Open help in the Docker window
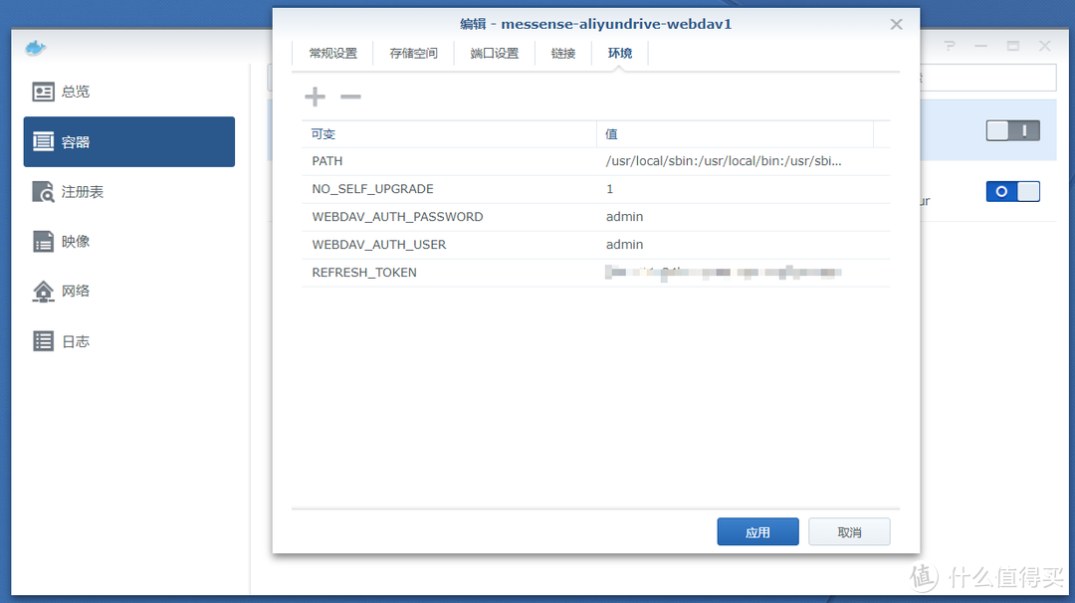This screenshot has width=1075, height=603. click(950, 46)
